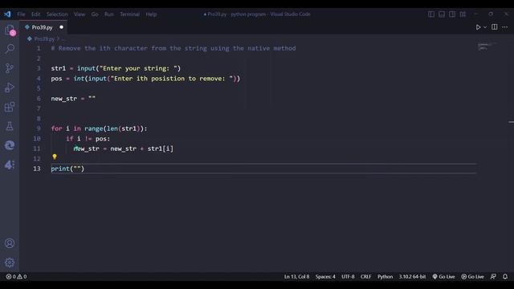Click the pos = int(input line
Screen dimensions: 514x289
point(145,79)
